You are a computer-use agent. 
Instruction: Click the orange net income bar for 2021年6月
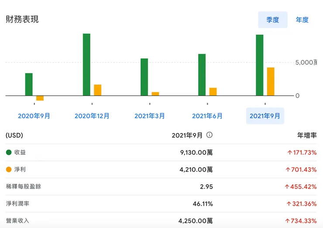pos(213,92)
